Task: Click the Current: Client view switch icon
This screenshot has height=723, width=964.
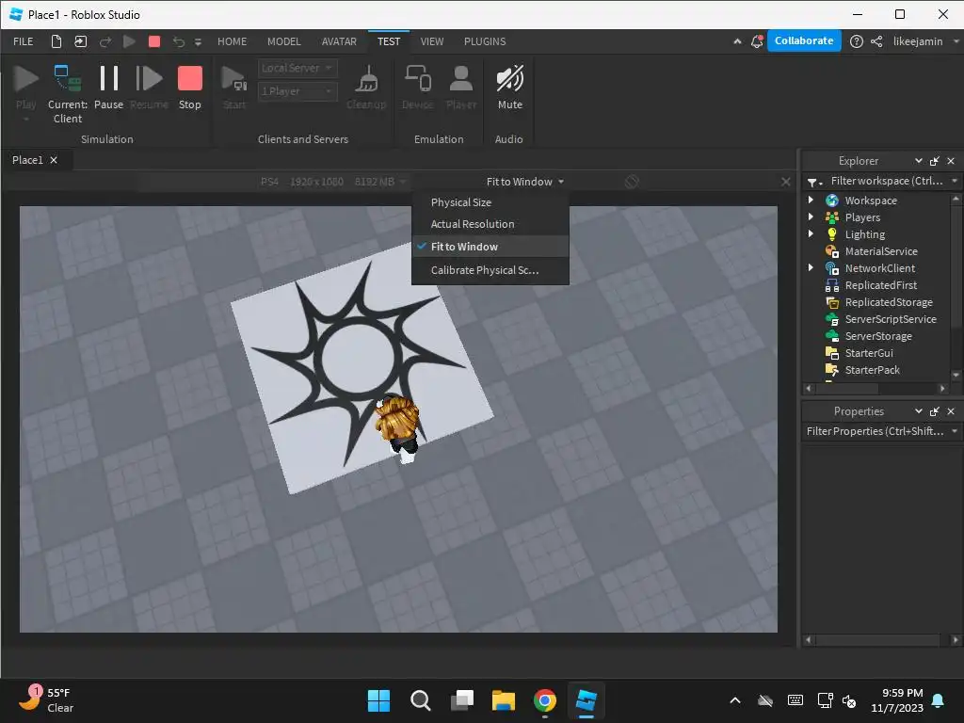Action: (68, 92)
